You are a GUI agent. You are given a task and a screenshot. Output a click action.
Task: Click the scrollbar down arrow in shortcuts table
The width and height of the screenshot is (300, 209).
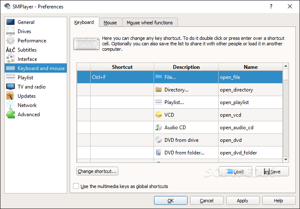pyautogui.click(x=286, y=159)
